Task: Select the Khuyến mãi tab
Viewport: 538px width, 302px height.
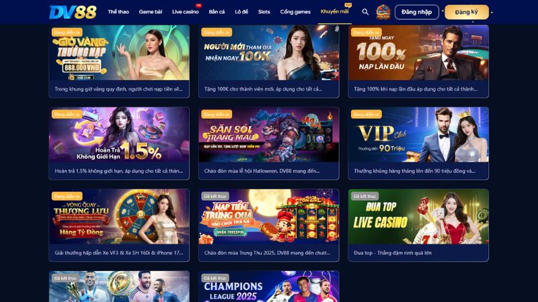Action: [x=334, y=11]
